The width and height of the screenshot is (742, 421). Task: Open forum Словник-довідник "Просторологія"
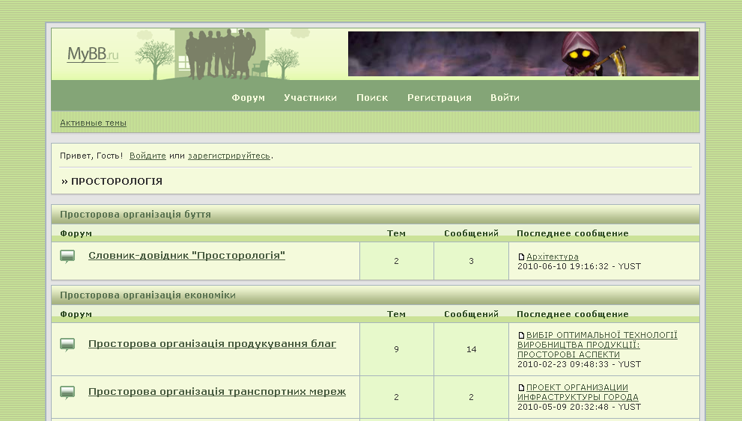click(x=186, y=256)
